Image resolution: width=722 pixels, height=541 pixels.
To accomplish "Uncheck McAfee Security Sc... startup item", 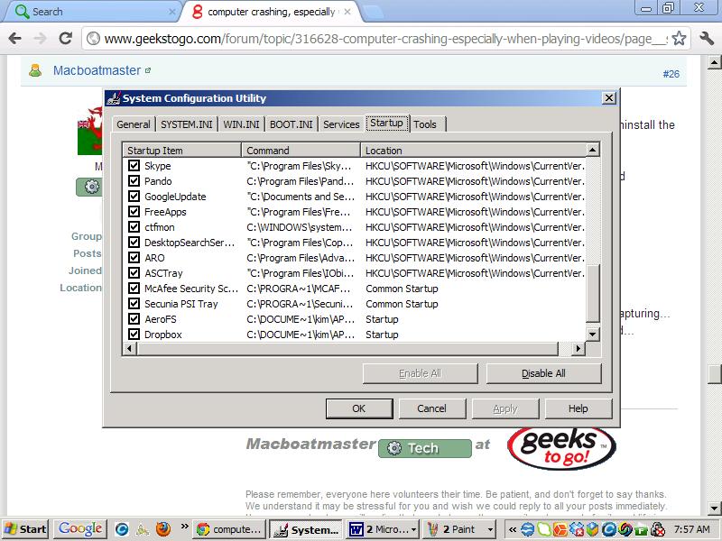I will (134, 289).
